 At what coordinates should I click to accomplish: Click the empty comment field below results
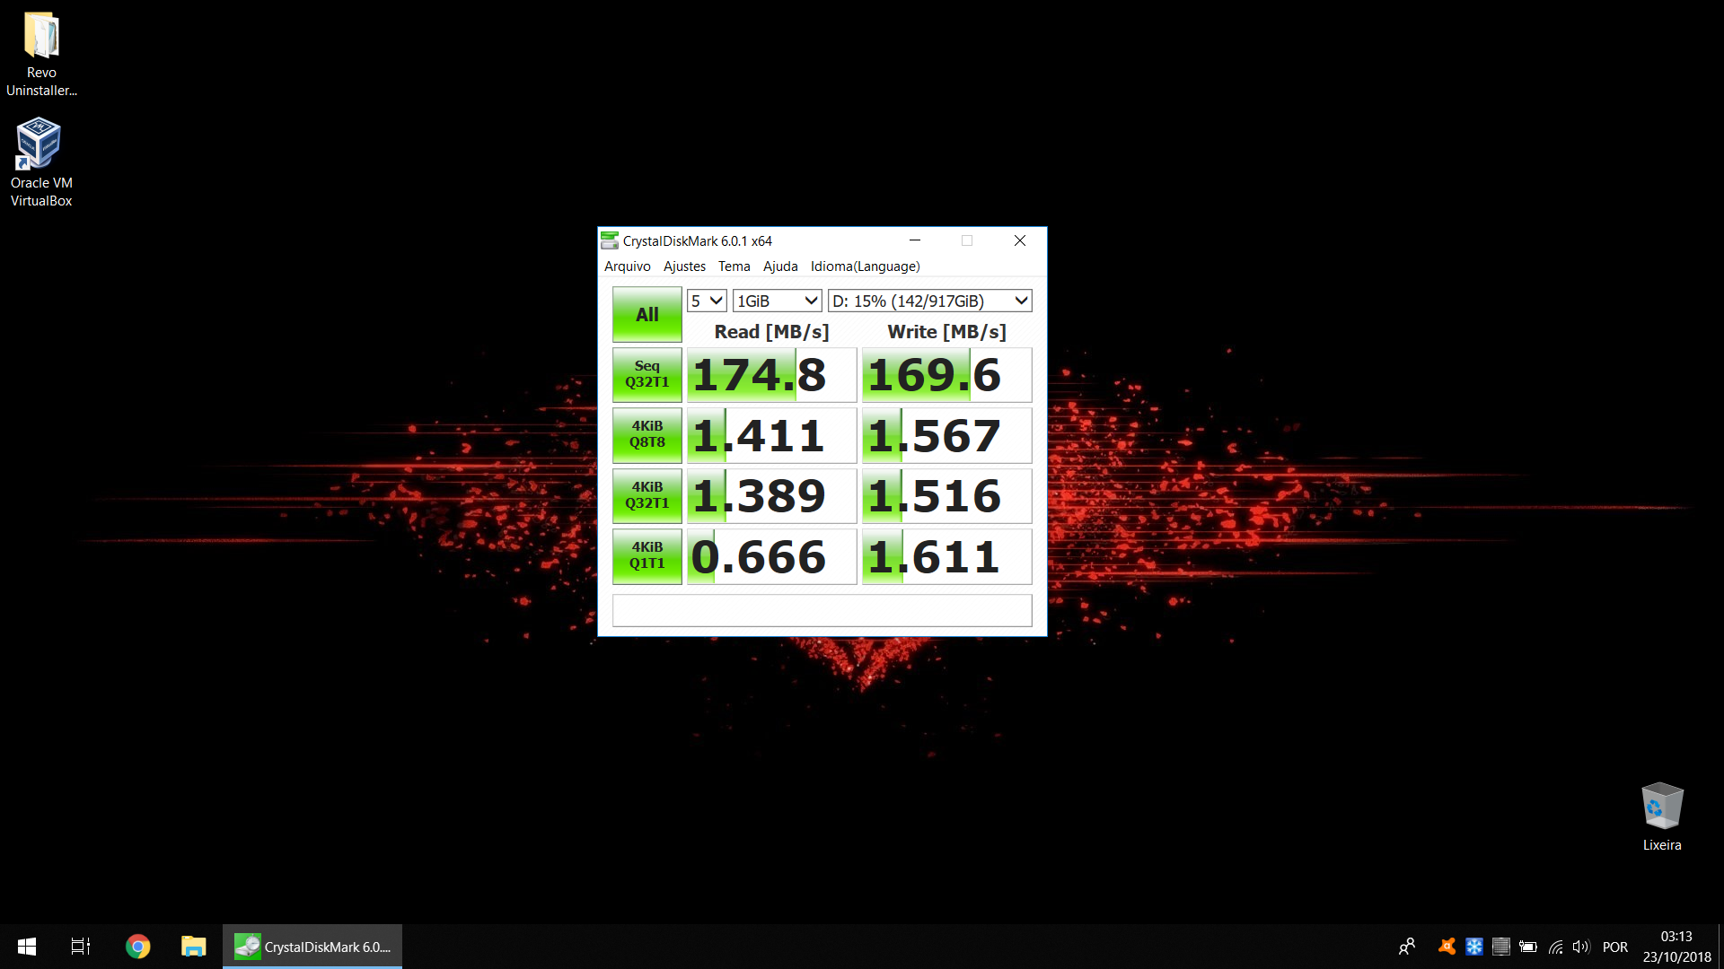(x=822, y=610)
